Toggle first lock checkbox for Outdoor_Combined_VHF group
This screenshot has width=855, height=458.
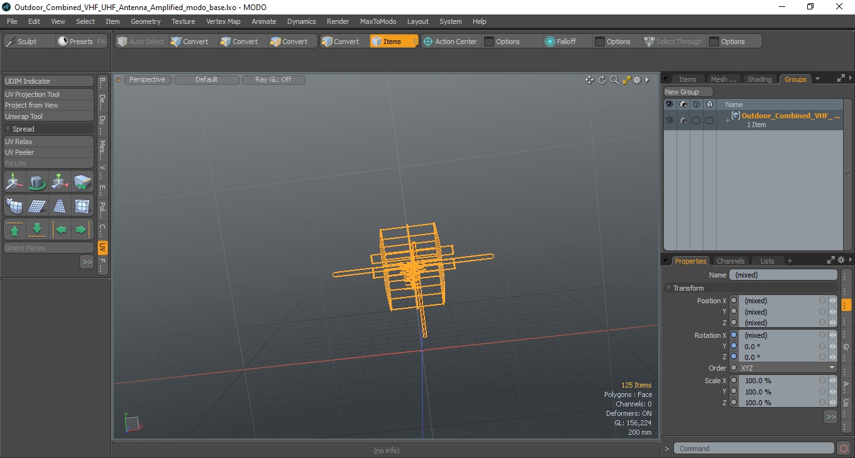[x=696, y=120]
